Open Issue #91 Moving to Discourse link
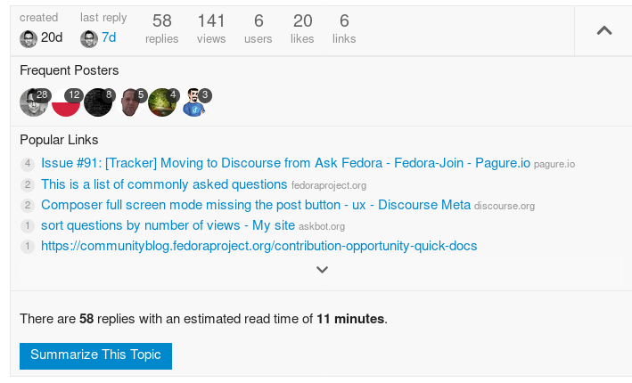Screen dimensions: 632x383 tap(285, 164)
